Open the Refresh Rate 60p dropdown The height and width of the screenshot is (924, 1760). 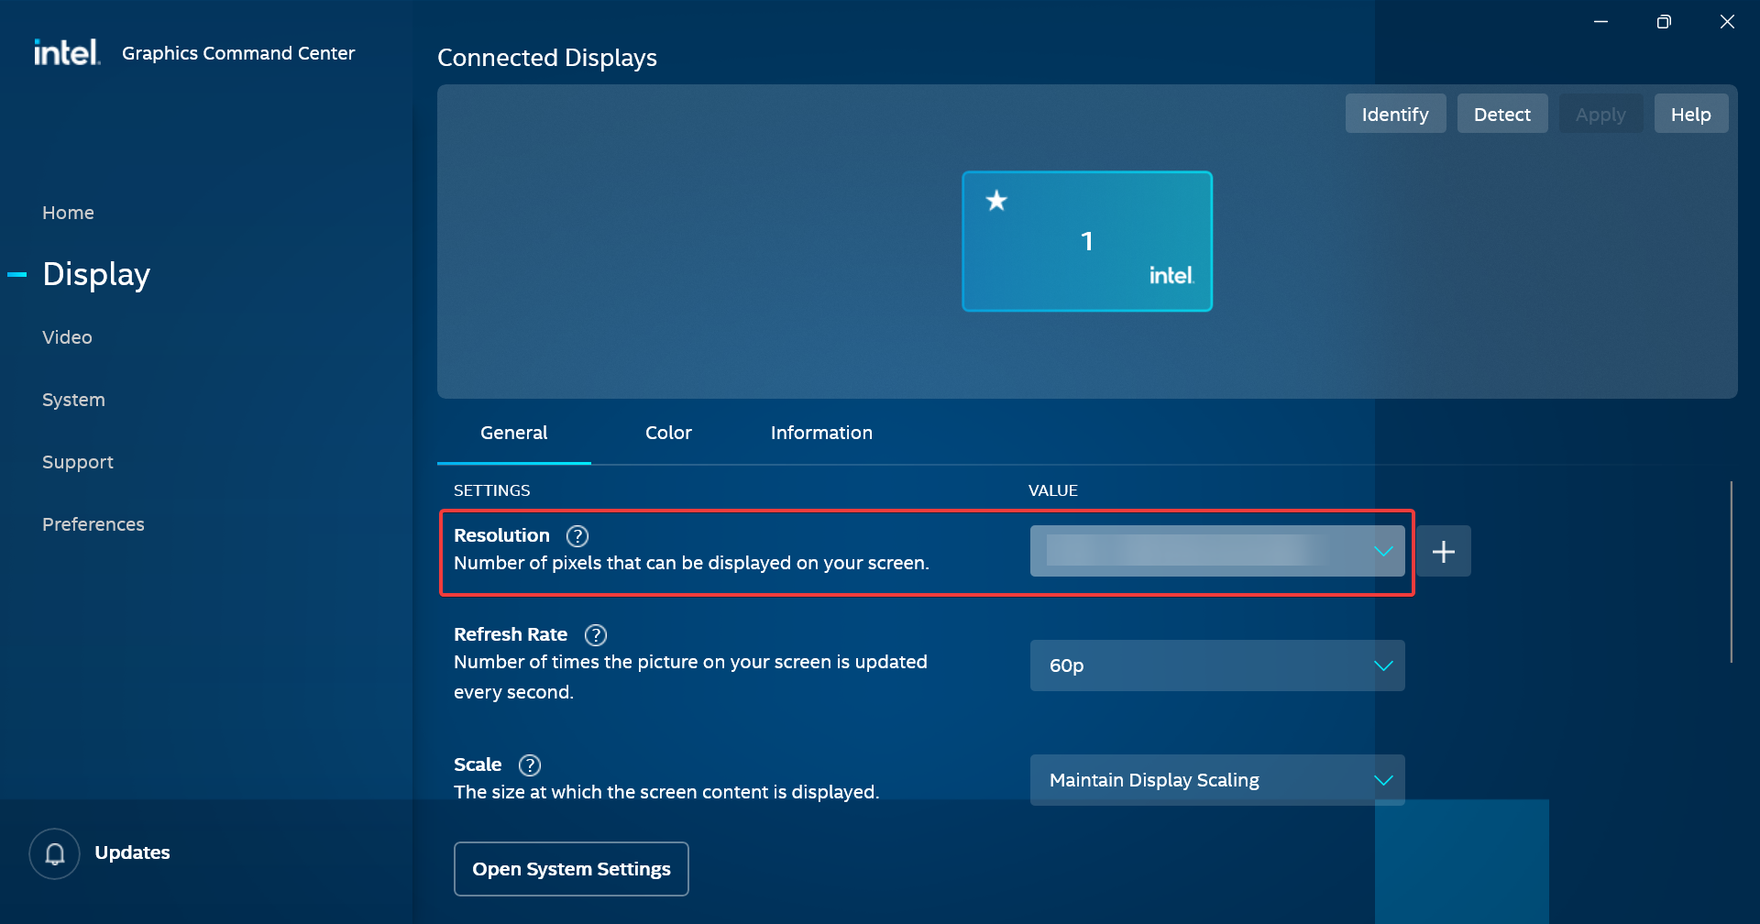1216,665
